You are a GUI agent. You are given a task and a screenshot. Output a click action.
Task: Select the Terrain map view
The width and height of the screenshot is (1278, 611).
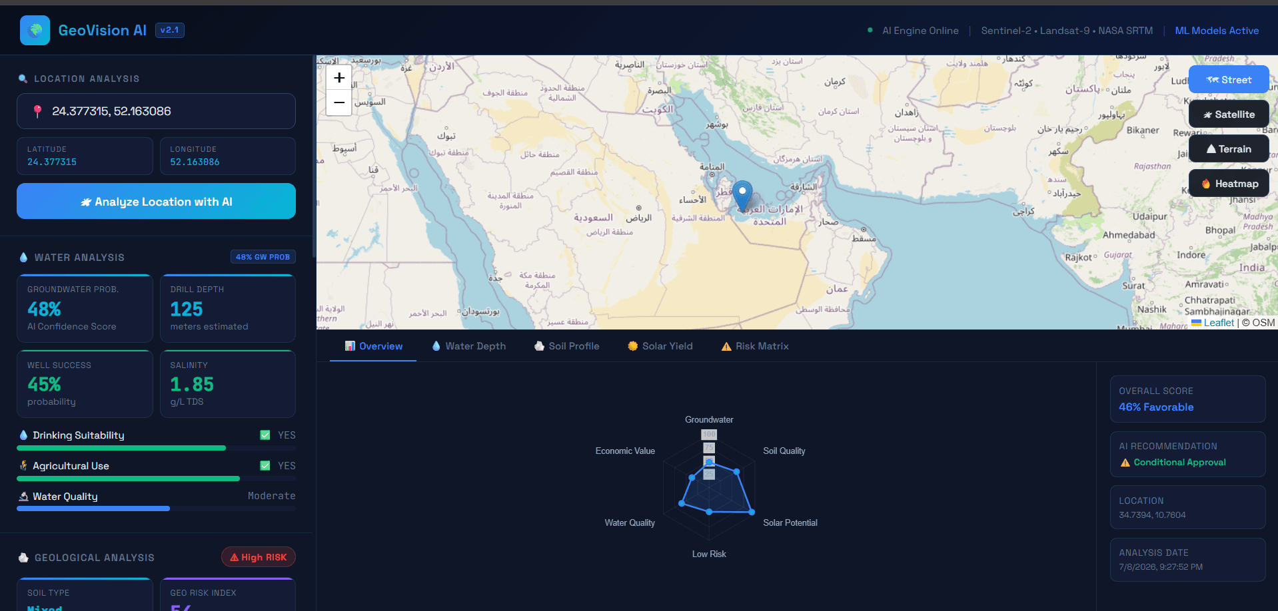(x=1229, y=149)
